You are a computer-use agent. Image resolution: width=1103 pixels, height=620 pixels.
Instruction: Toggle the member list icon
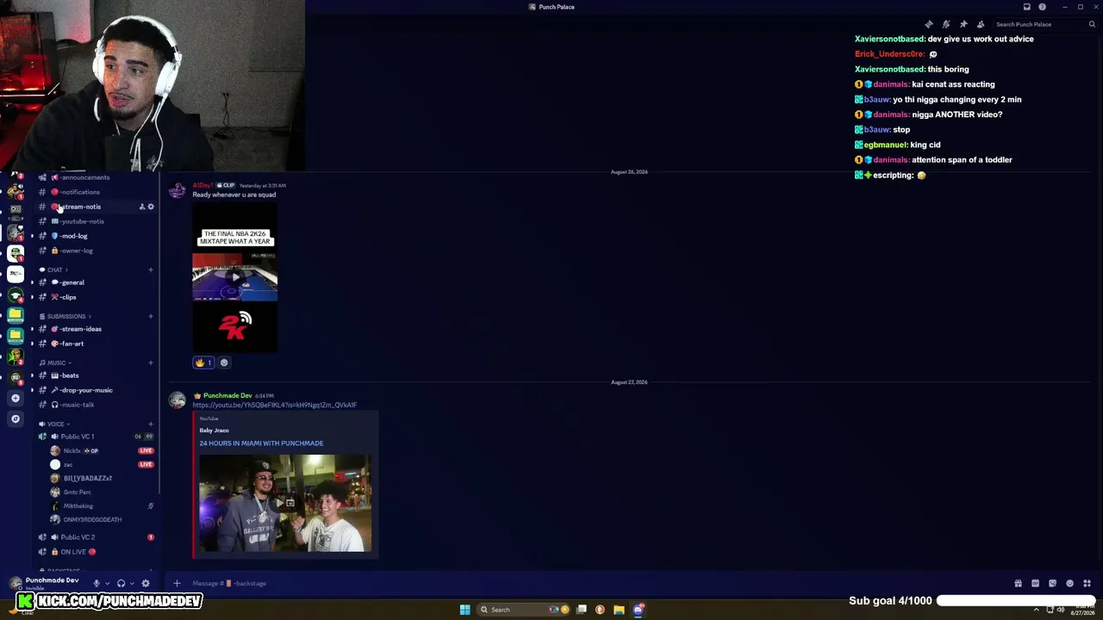point(981,24)
